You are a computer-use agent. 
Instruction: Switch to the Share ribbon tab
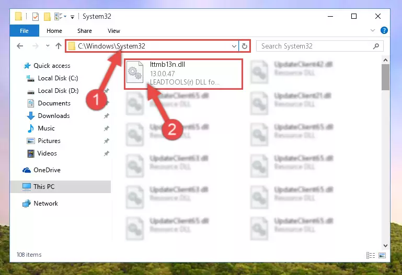click(85, 31)
